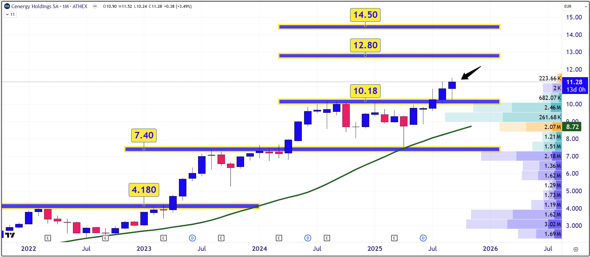590x257 pixels.
Task: Click the dividend D marker before July 2025
Action: (x=423, y=238)
